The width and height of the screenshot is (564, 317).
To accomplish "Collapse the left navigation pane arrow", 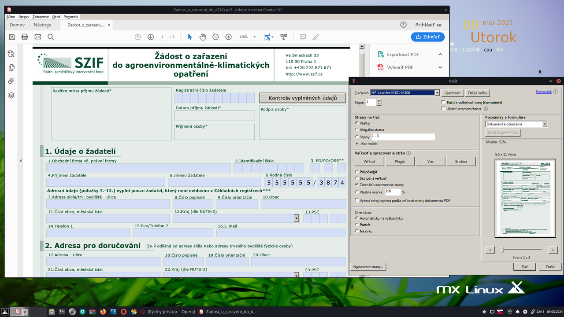I will [x=20, y=161].
